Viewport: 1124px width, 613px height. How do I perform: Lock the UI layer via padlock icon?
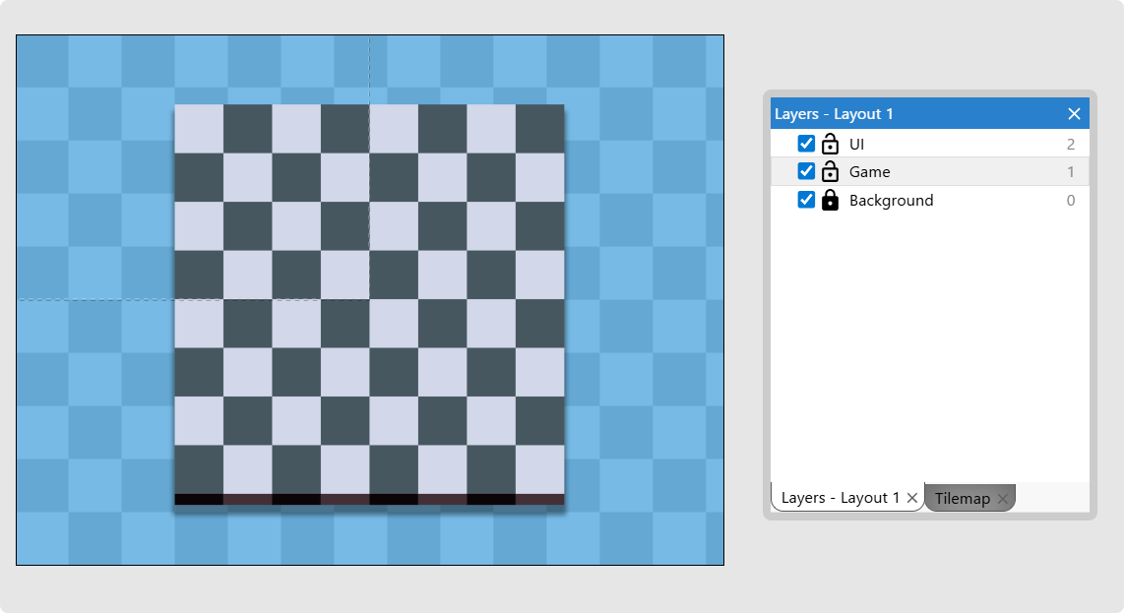tap(830, 144)
